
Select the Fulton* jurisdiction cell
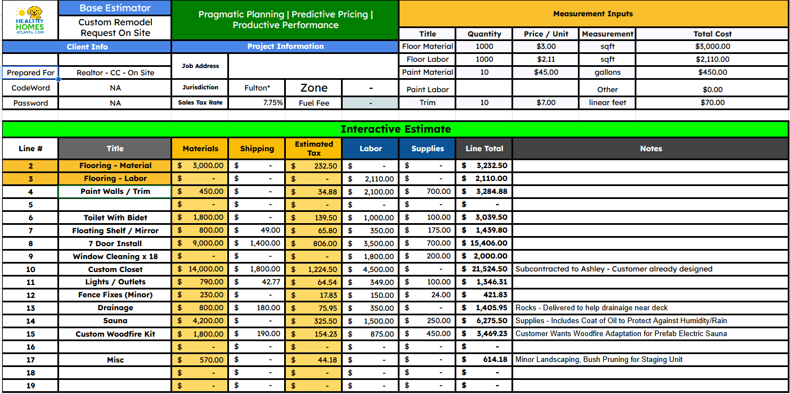(x=257, y=88)
